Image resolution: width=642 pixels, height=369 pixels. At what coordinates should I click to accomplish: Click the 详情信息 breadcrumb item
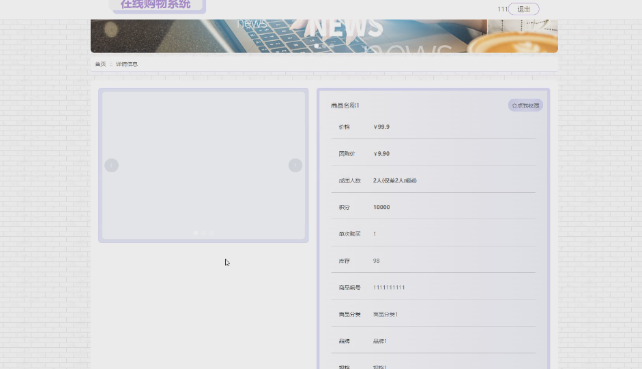pyautogui.click(x=127, y=64)
